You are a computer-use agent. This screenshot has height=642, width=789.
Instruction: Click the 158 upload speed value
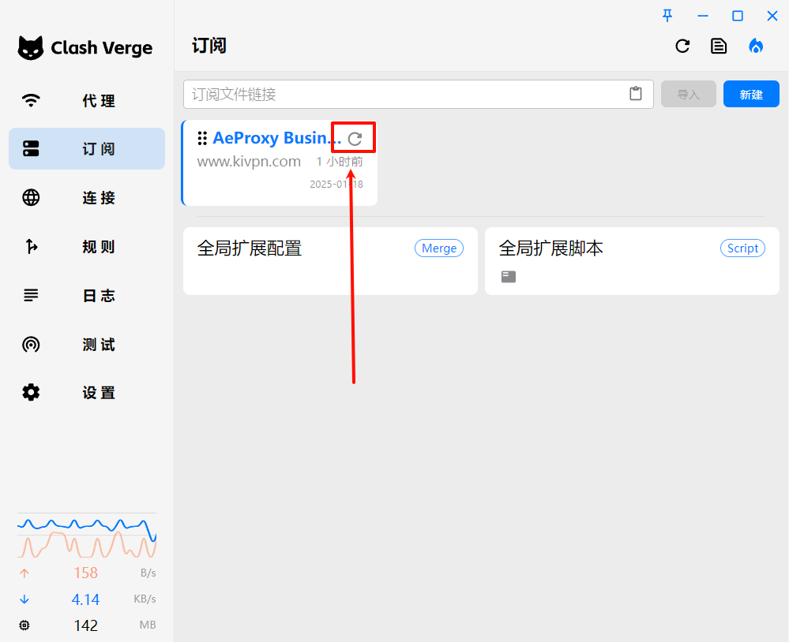[85, 573]
